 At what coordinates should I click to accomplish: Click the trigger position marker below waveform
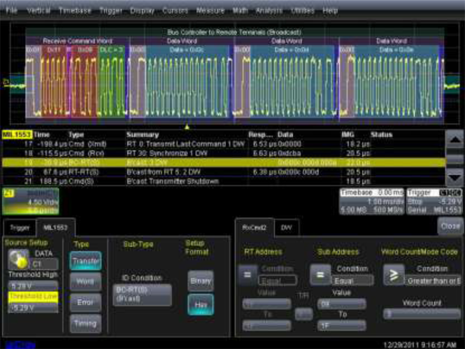coord(187,127)
